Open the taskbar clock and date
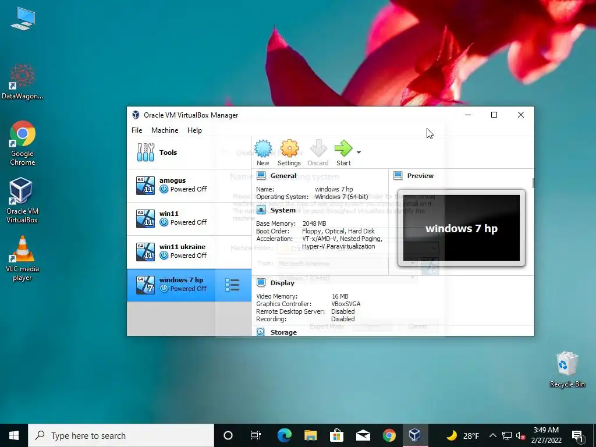The image size is (596, 447). click(546, 435)
